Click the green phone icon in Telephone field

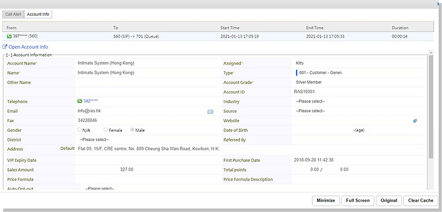pyautogui.click(x=80, y=101)
